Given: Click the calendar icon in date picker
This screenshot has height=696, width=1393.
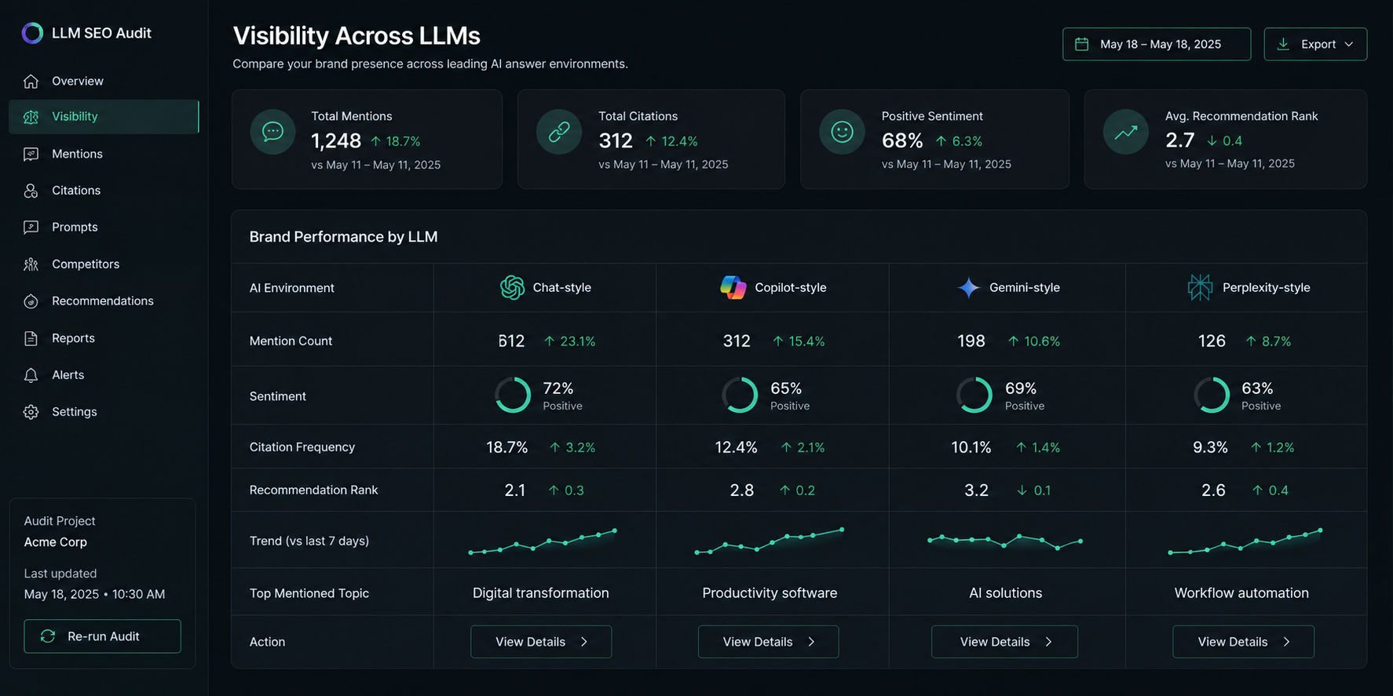Looking at the screenshot, I should (1081, 44).
